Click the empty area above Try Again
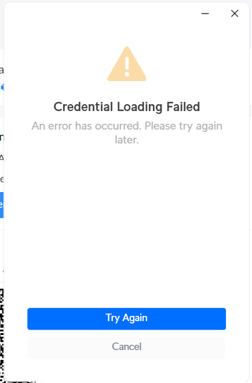 click(x=126, y=224)
